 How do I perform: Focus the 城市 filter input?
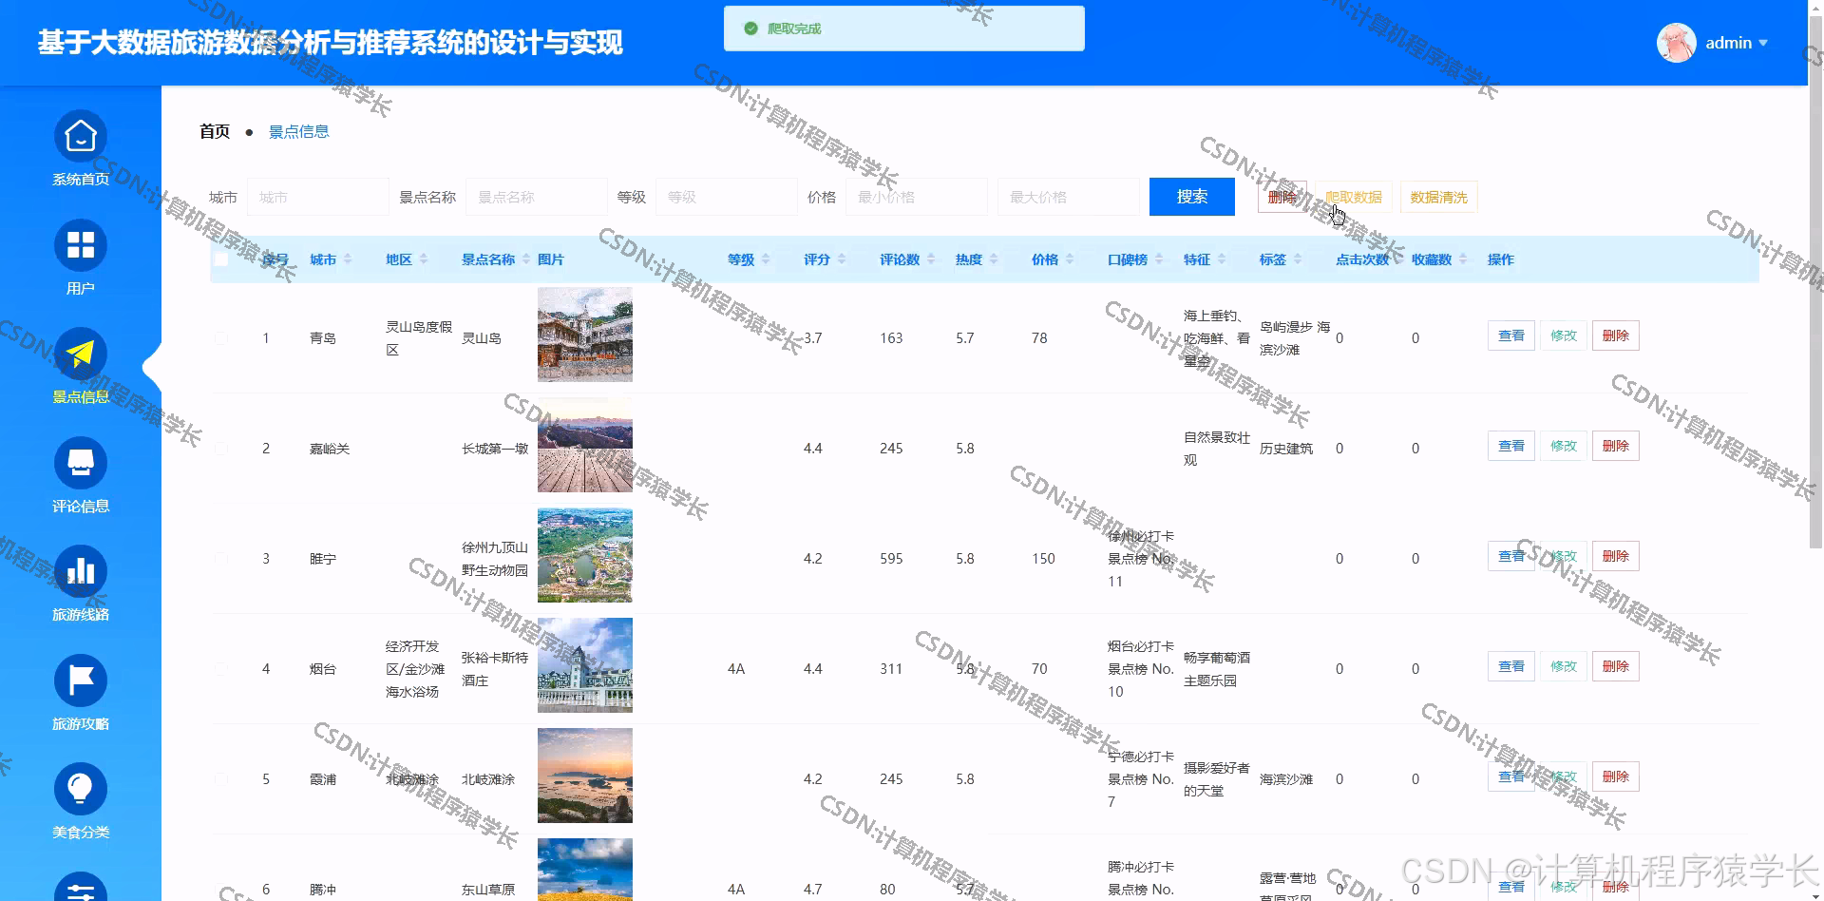318,197
